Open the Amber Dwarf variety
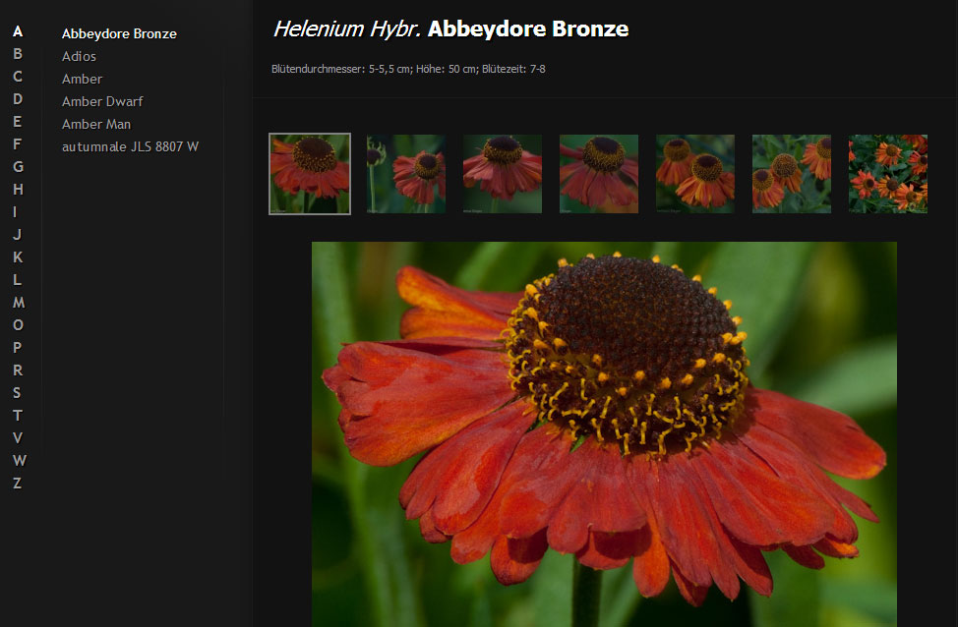Viewport: 958px width, 627px height. [102, 101]
